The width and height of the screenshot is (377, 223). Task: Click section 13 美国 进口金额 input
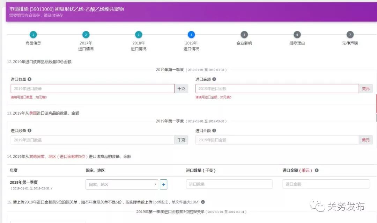click(277, 140)
